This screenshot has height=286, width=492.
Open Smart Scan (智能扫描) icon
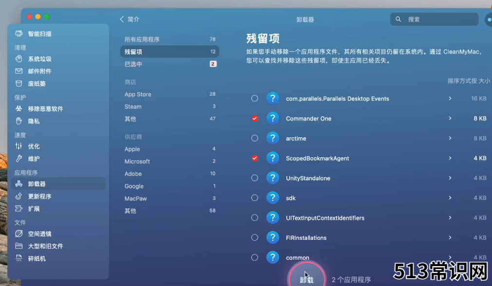point(19,34)
